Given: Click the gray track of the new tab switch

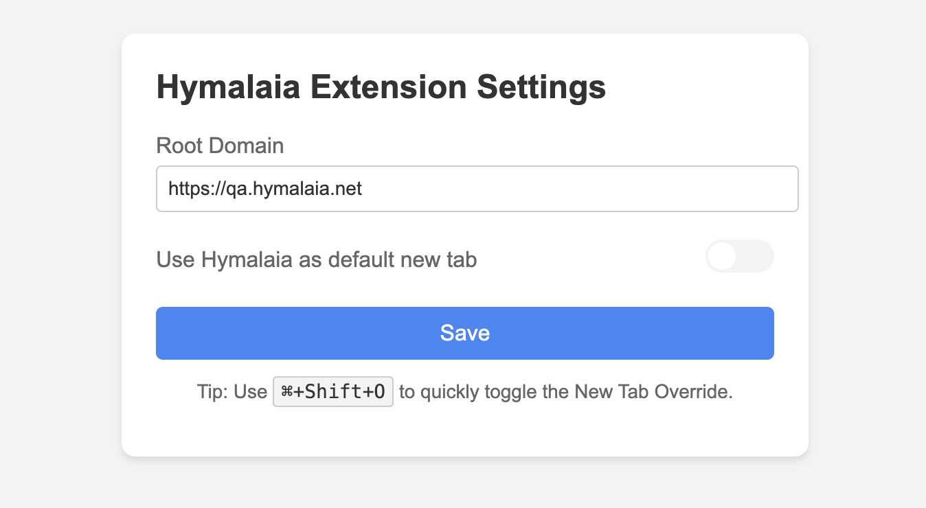Looking at the screenshot, I should coord(756,256).
